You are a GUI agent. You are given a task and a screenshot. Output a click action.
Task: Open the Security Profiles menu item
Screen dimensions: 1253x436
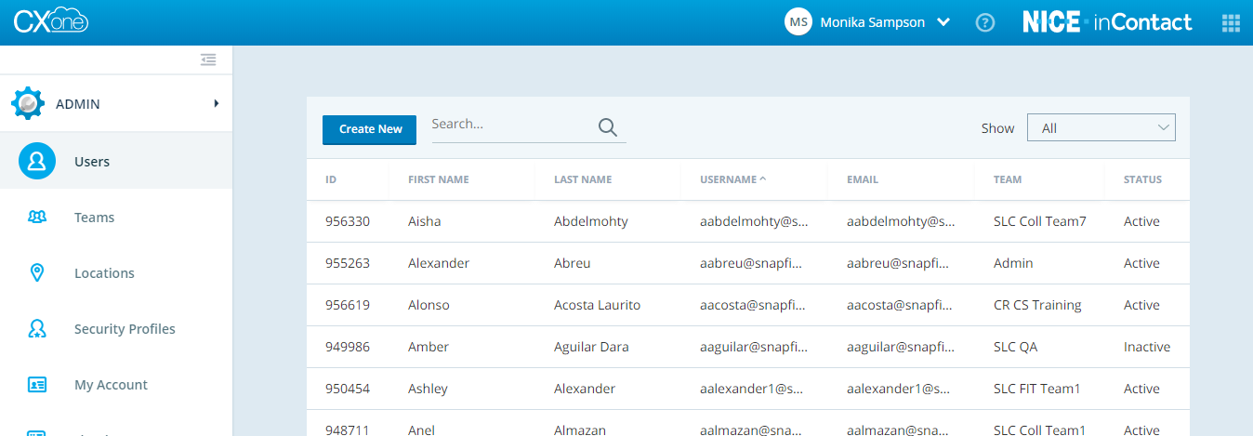click(116, 329)
